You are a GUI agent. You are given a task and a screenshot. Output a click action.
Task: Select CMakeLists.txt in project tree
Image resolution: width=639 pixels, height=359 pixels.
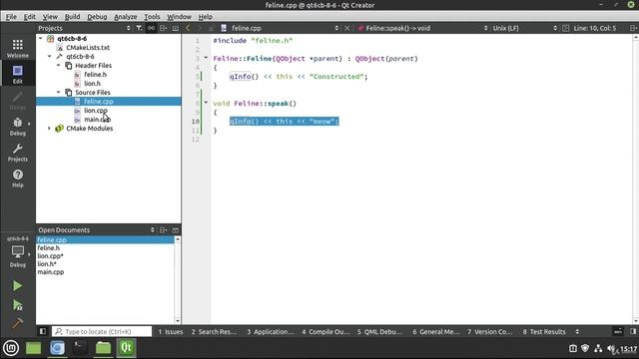[88, 47]
